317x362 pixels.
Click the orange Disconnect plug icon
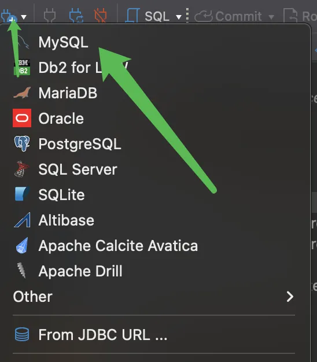pyautogui.click(x=101, y=16)
